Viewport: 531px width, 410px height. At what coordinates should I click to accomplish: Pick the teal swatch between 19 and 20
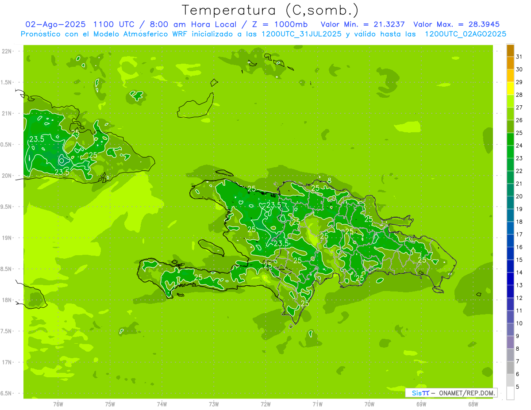click(x=510, y=203)
